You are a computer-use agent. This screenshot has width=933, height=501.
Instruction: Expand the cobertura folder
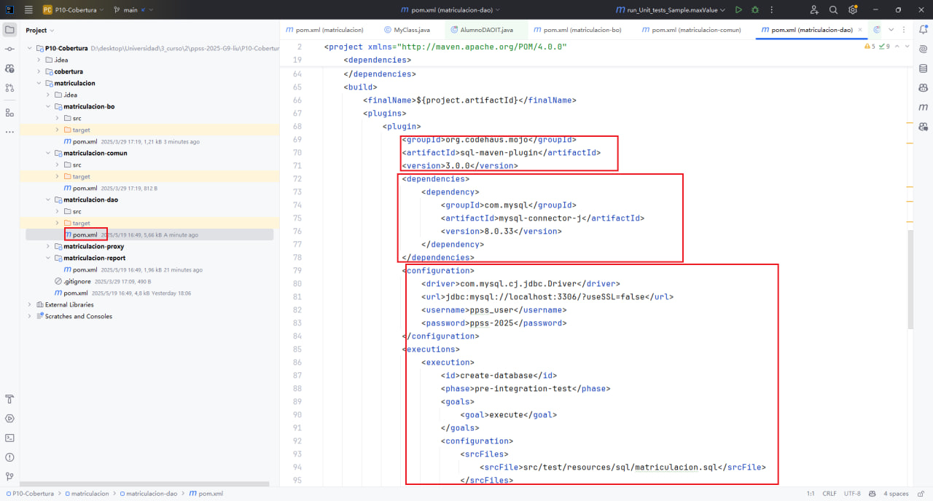coord(39,71)
